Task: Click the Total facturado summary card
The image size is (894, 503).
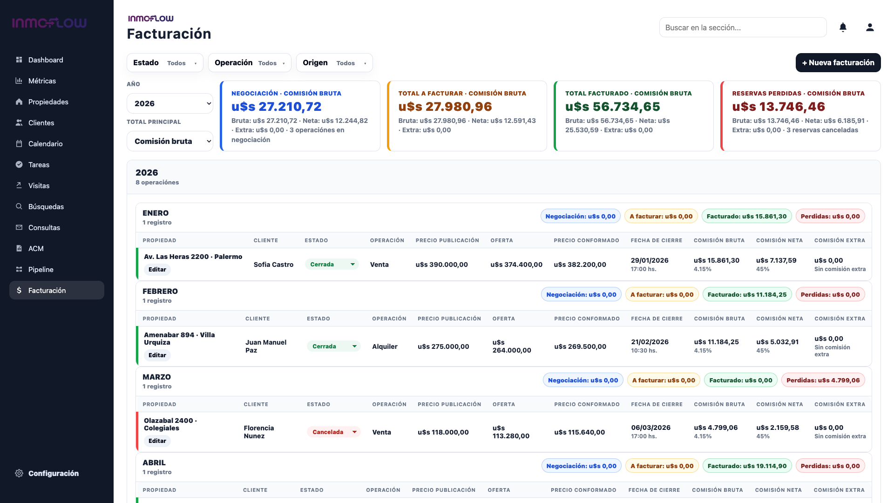Action: pos(634,116)
